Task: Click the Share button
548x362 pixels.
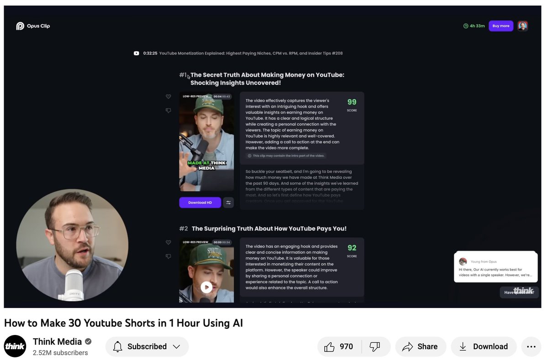Action: click(420, 346)
